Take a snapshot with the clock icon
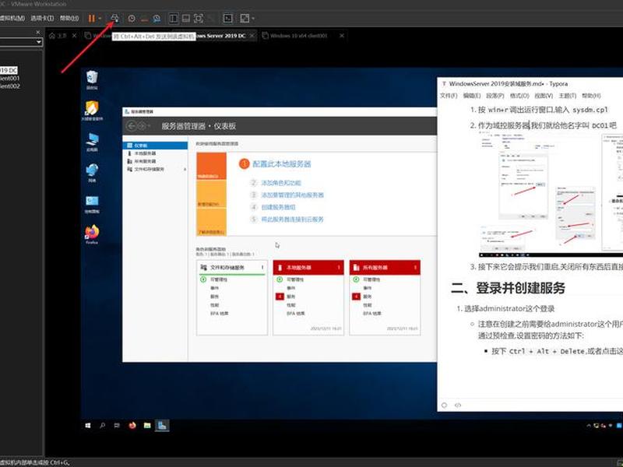 click(x=132, y=18)
